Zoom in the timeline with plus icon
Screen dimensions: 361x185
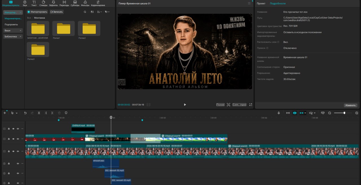tap(356, 113)
